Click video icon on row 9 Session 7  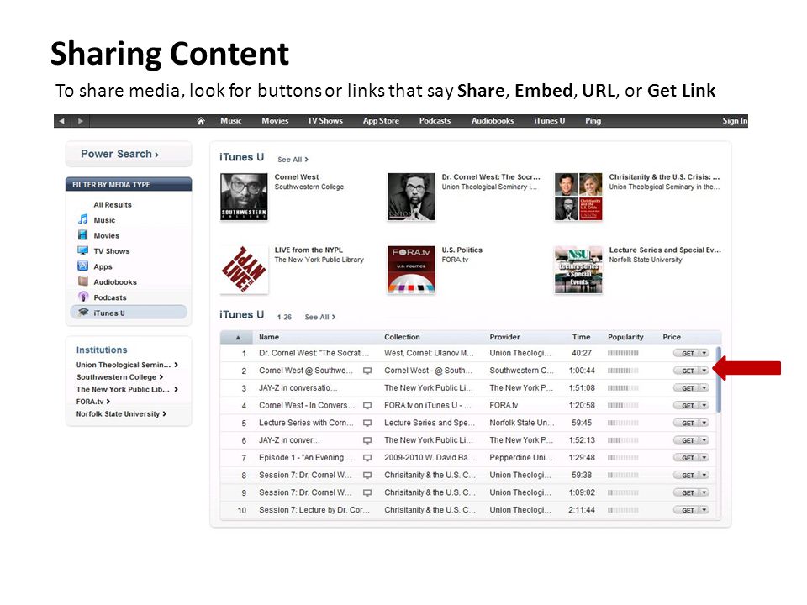pyautogui.click(x=367, y=493)
